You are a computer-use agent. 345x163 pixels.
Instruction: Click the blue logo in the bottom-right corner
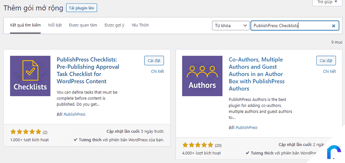(334, 151)
